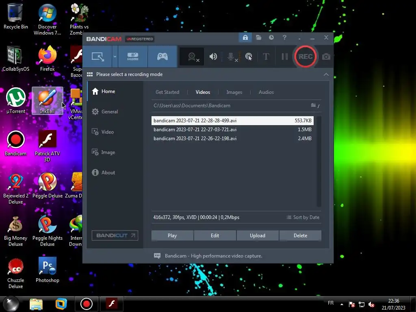Select HDMI device recording mode
The image size is (416, 312).
133,56
